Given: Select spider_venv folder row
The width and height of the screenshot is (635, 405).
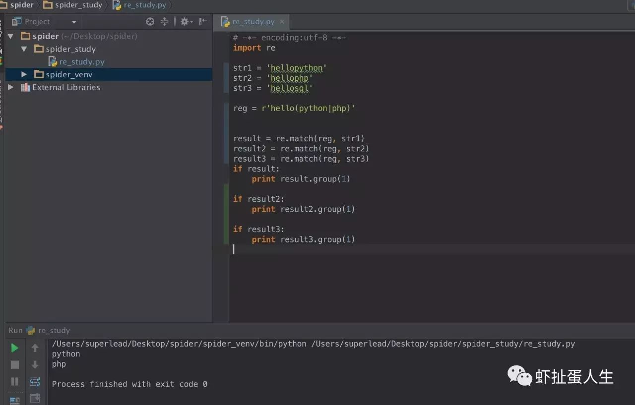Looking at the screenshot, I should click(109, 74).
